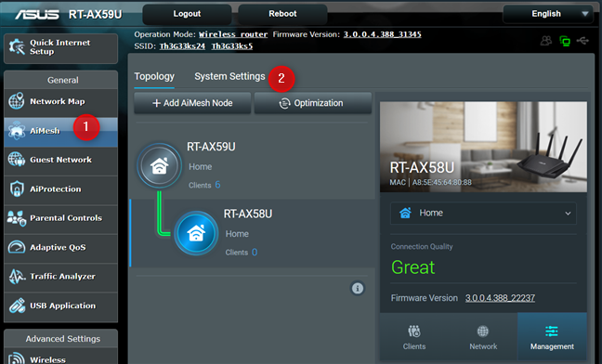Click the Guest Network globe icon
Viewport: 602px width, 364px height.
(17, 160)
